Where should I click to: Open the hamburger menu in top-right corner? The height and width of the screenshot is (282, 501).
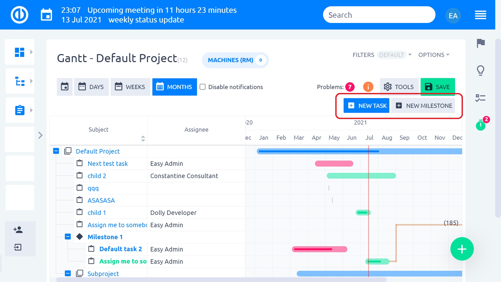tap(480, 15)
